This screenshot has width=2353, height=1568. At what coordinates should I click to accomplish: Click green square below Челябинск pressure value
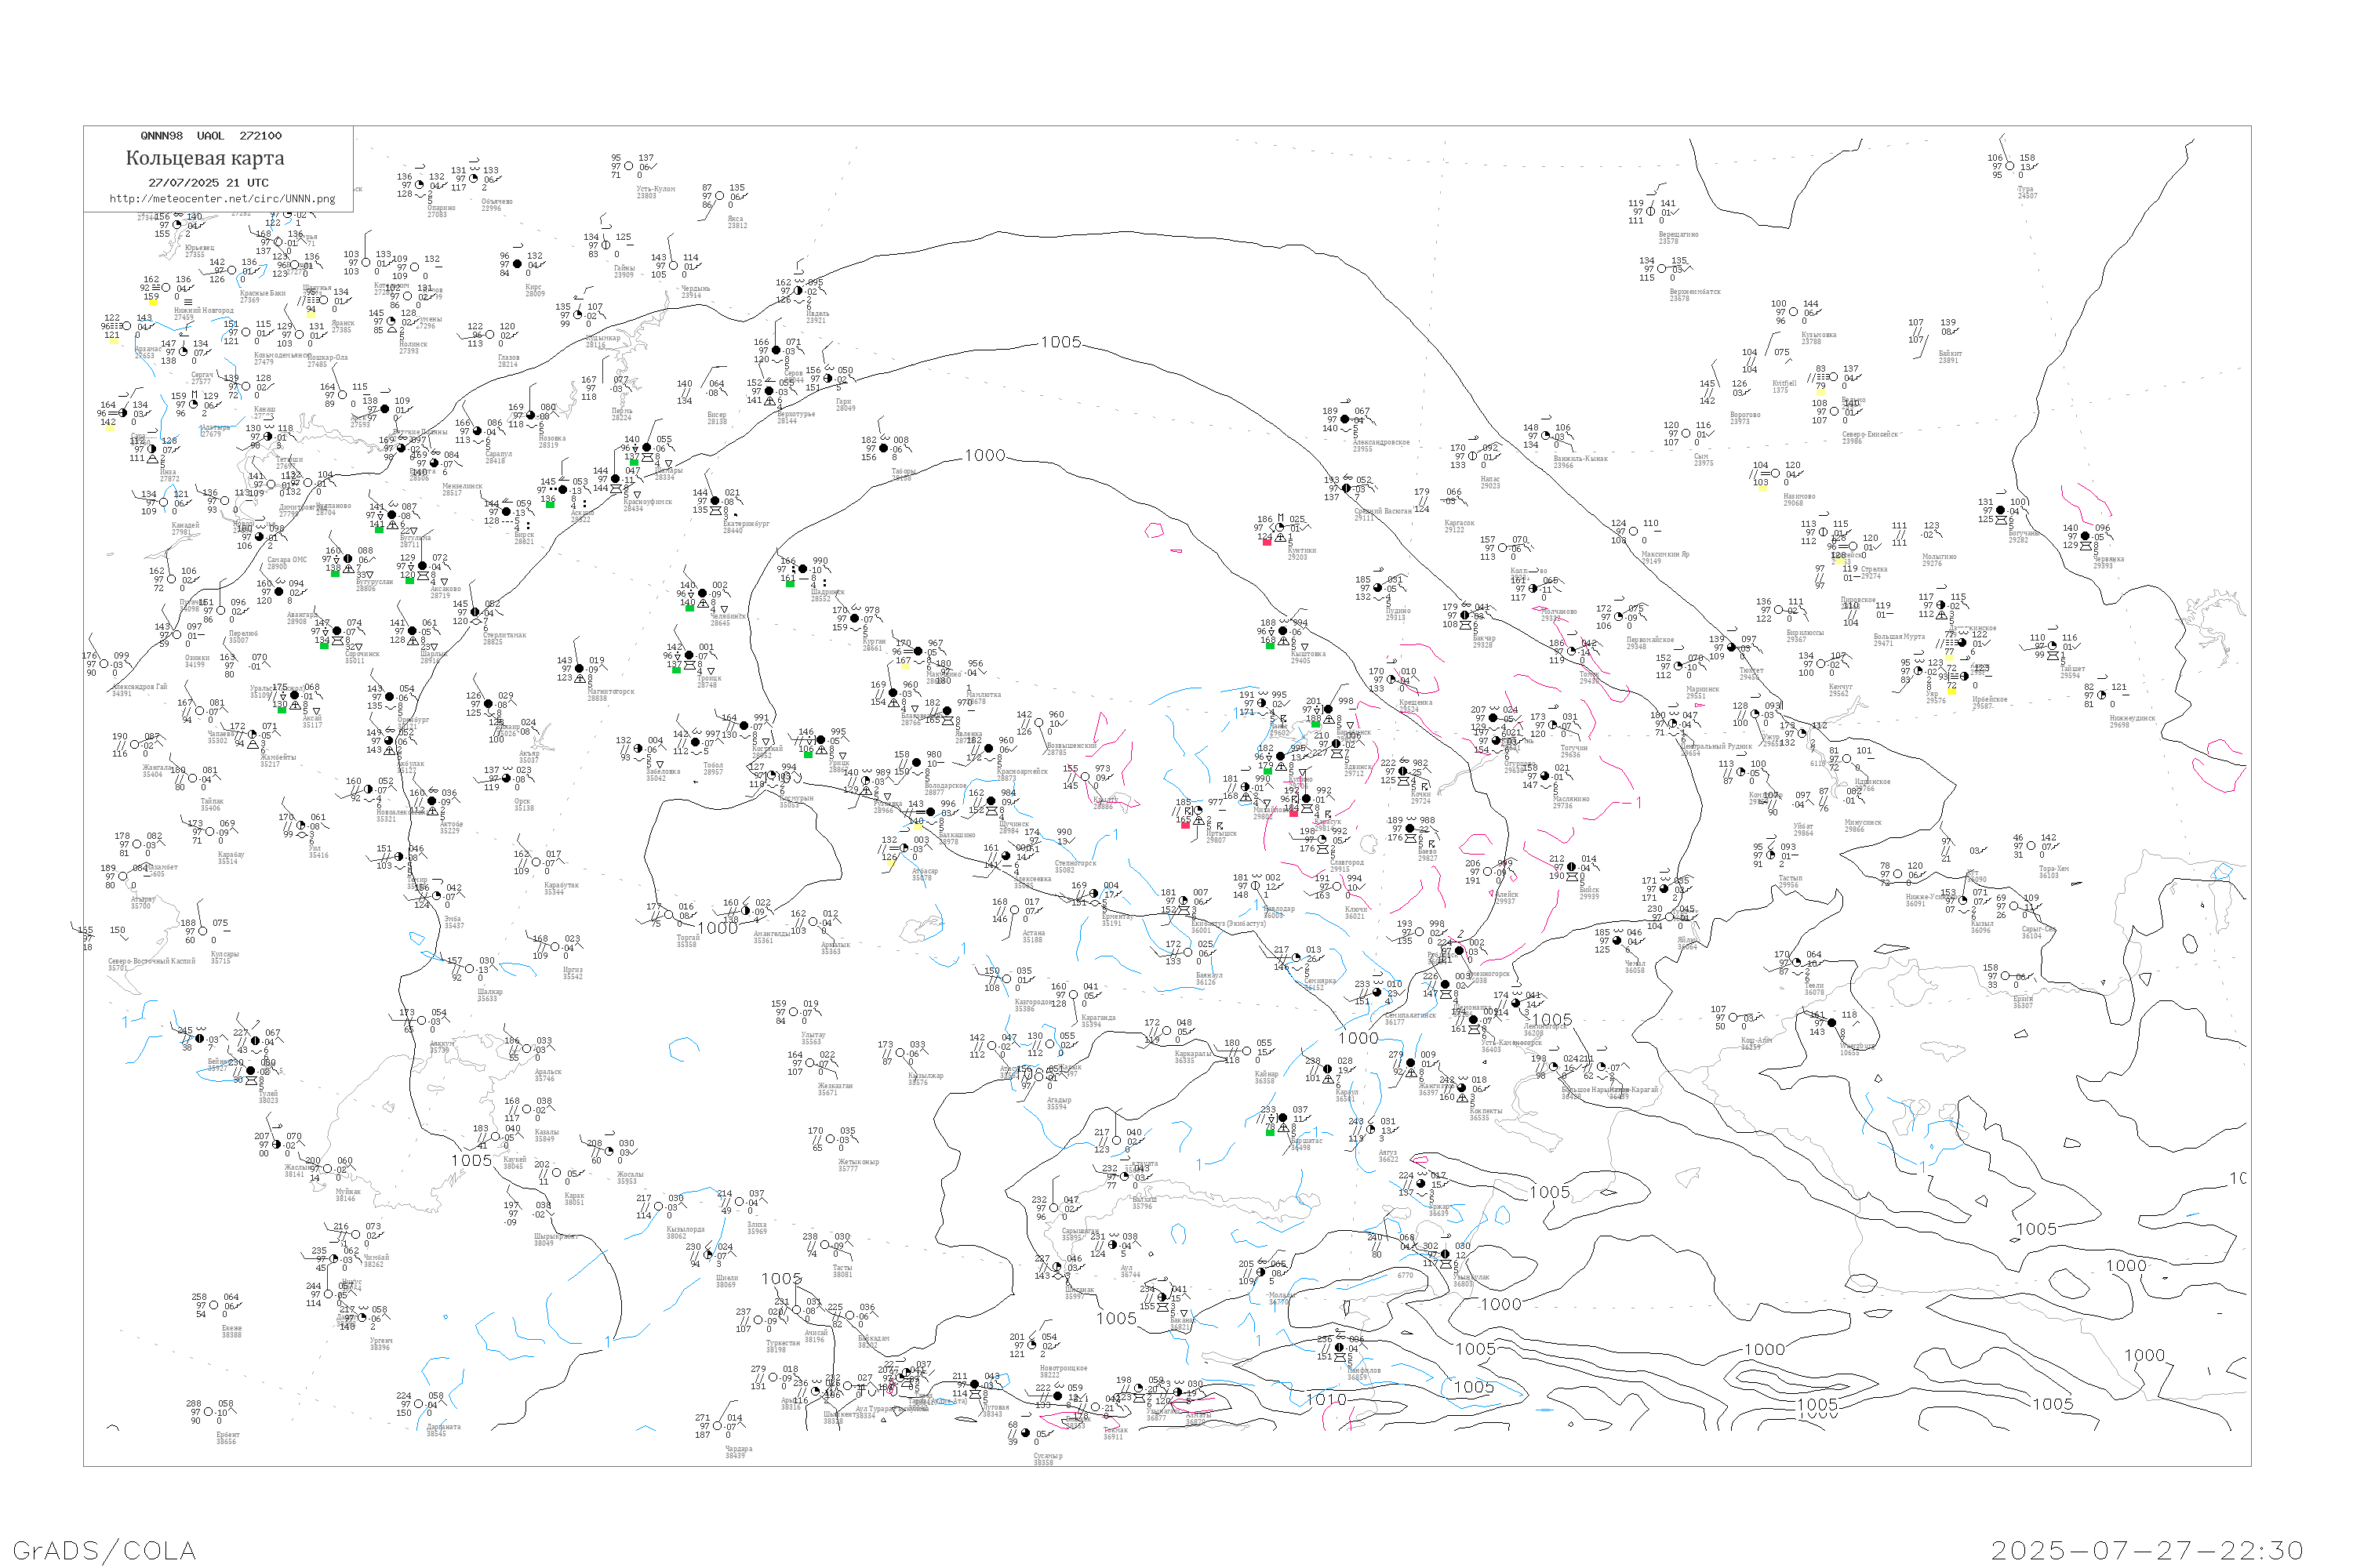click(689, 608)
